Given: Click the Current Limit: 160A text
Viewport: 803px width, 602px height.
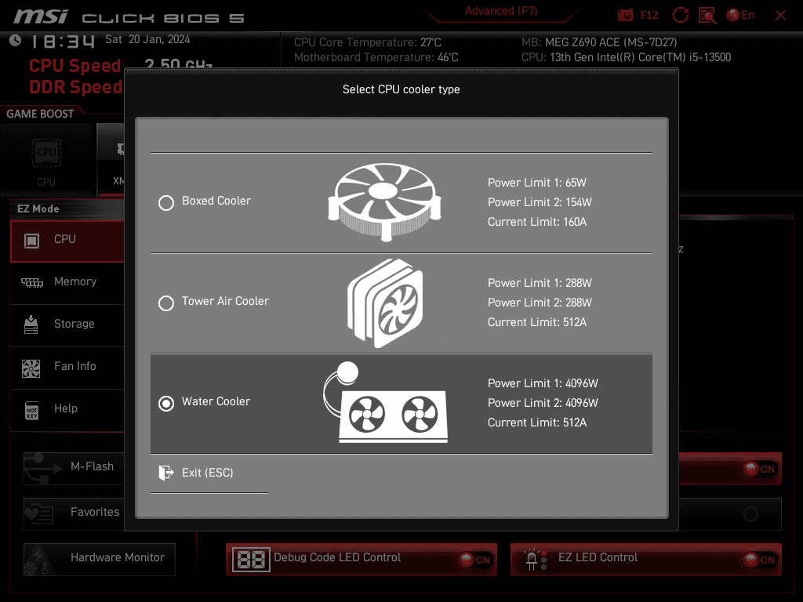Looking at the screenshot, I should pyautogui.click(x=536, y=222).
